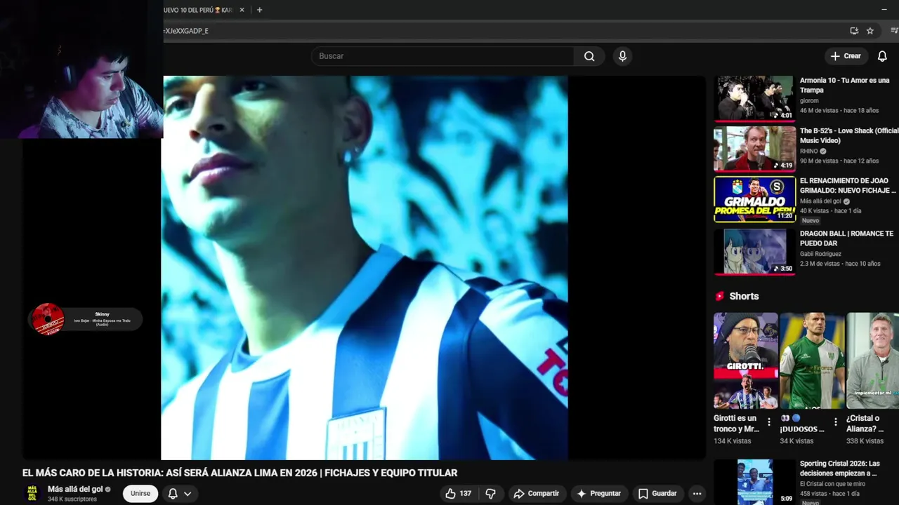Click the red disc in Skinny overlay
899x505 pixels.
pyautogui.click(x=48, y=319)
